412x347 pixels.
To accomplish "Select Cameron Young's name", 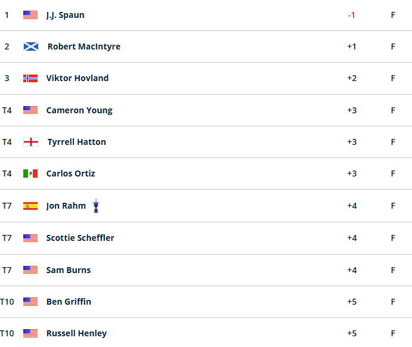I will click(79, 110).
